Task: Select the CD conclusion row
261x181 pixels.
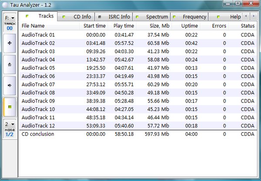Action: click(138, 134)
